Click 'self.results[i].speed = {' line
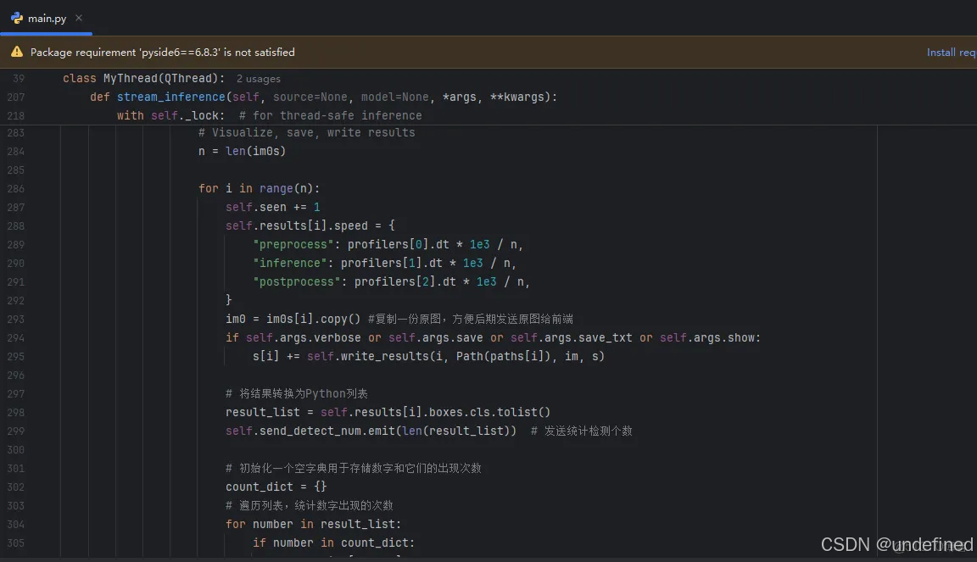The image size is (977, 562). [x=310, y=225]
